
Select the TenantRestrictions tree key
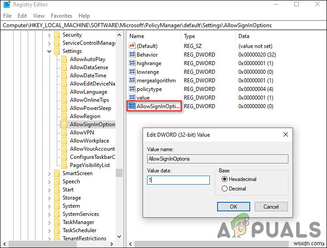84,238
